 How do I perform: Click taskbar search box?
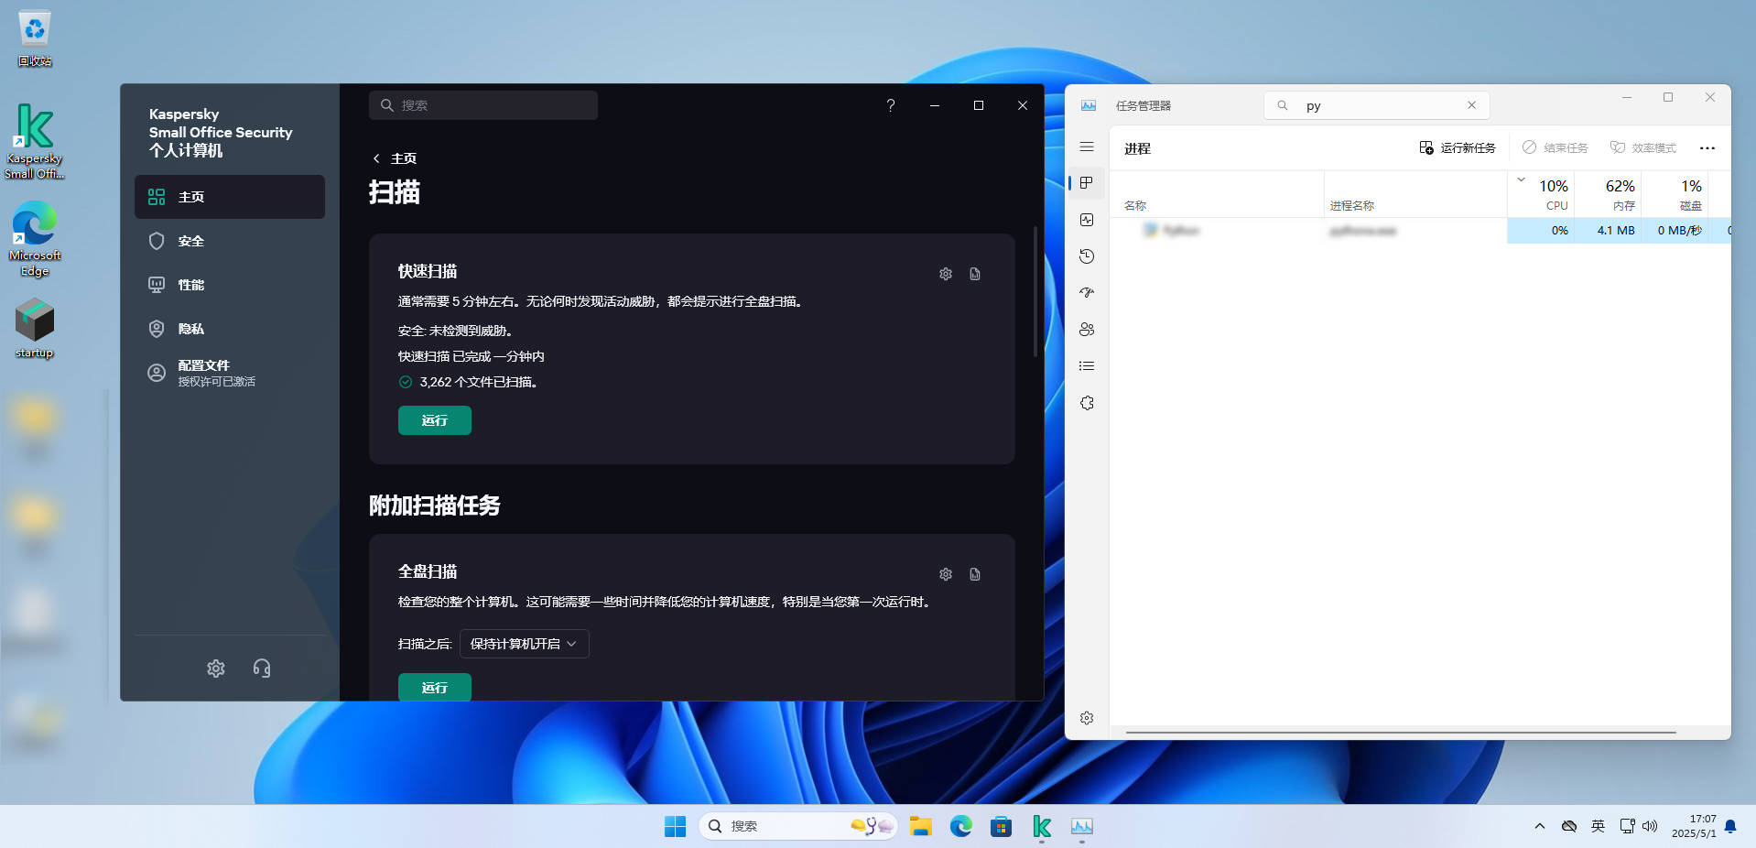point(798,826)
